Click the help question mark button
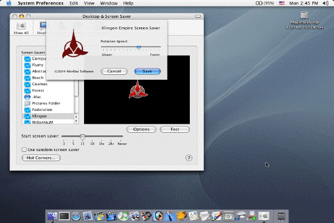 point(189,158)
